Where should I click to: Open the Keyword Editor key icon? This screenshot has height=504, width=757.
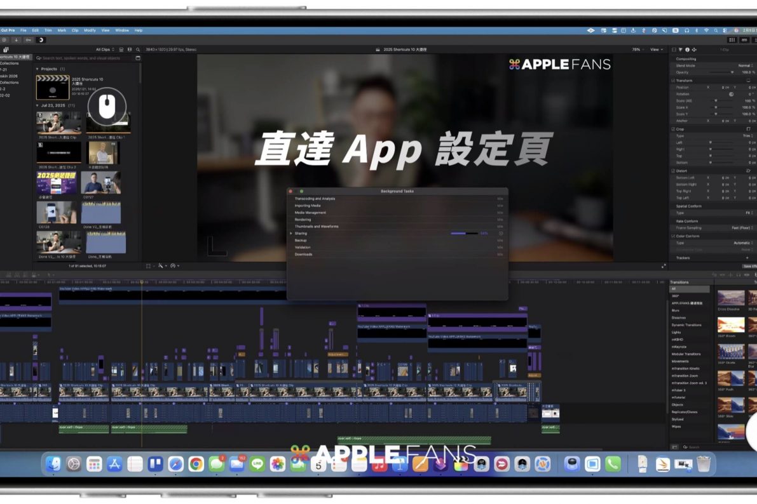coord(29,39)
